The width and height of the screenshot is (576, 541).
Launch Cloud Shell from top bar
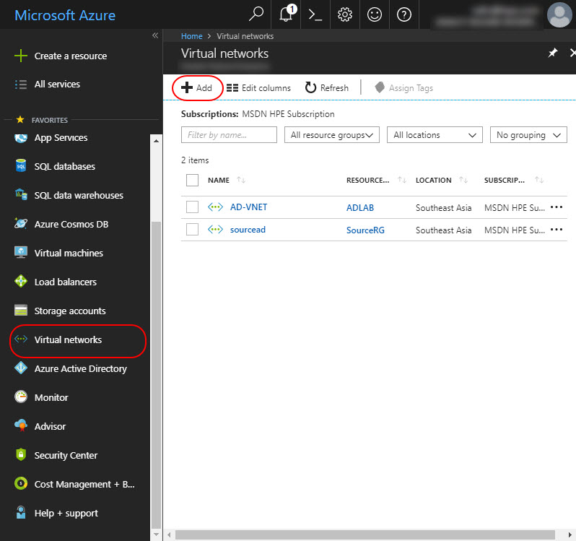315,14
